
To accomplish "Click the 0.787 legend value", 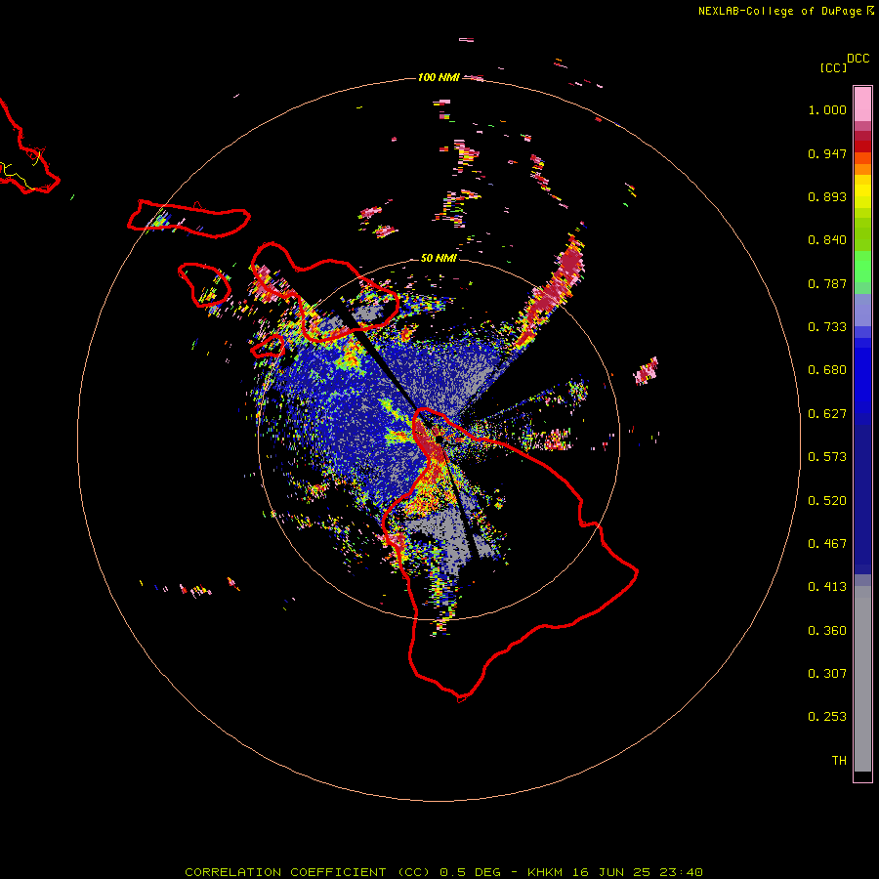I will pyautogui.click(x=827, y=283).
